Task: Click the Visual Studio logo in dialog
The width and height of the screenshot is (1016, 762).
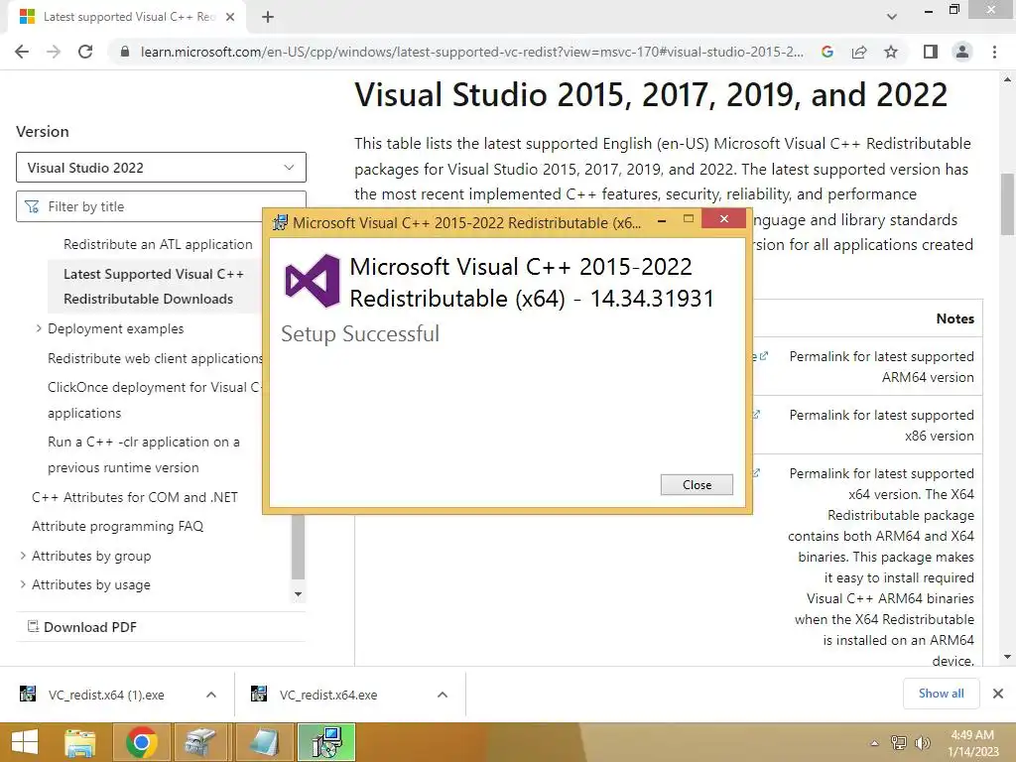Action: click(313, 281)
